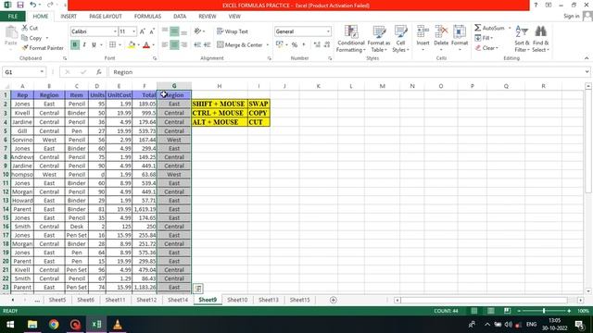Toggle top vertical alignment
593x333 pixels.
pos(165,31)
